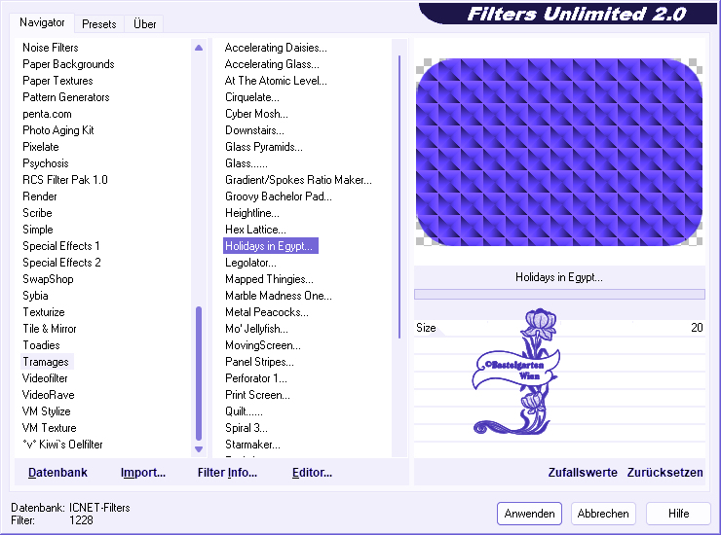Viewport: 721px width, 535px height.
Task: Choose Hex Lattice... filter
Action: coord(255,230)
